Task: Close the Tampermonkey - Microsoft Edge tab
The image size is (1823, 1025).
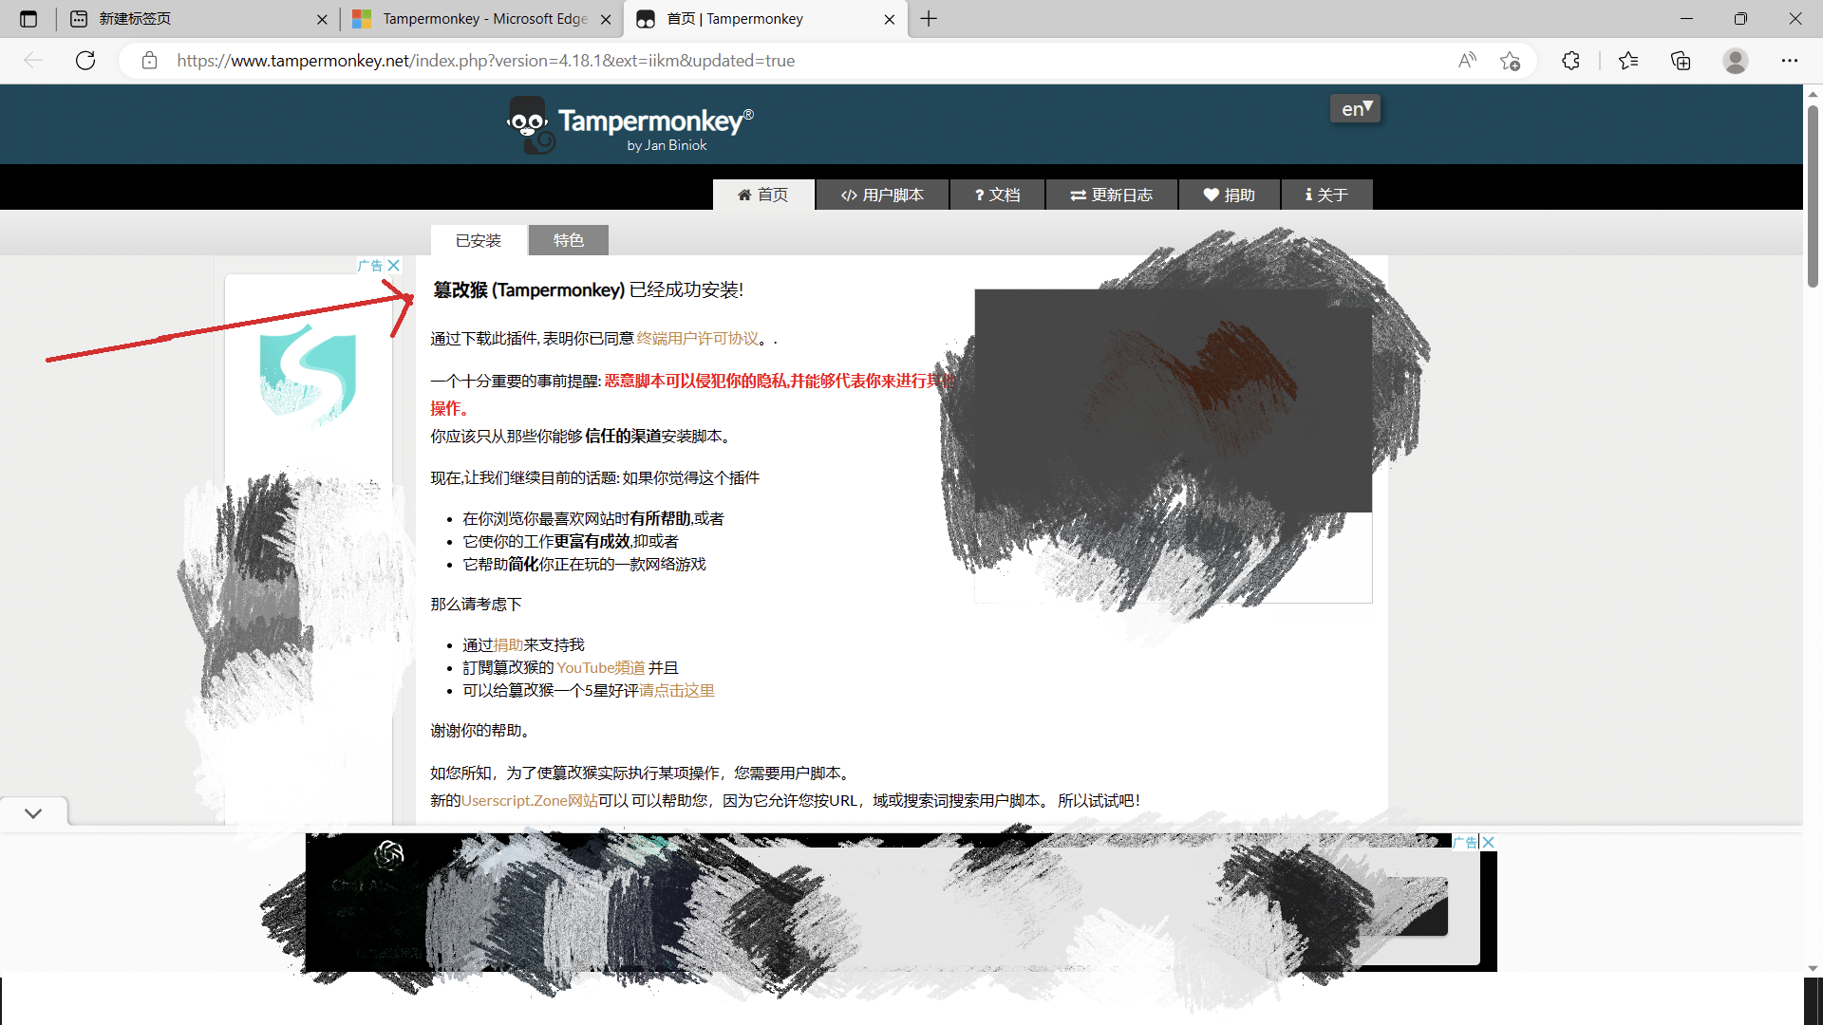Action: pyautogui.click(x=606, y=19)
